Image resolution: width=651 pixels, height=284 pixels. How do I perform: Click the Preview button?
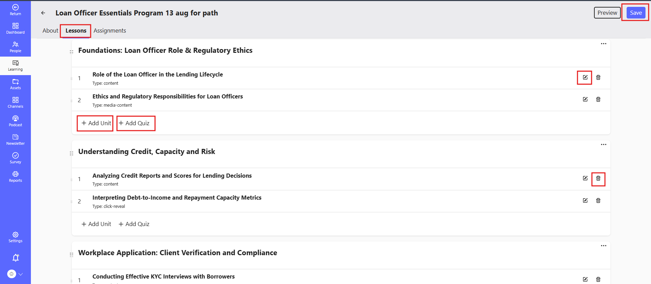tap(607, 13)
